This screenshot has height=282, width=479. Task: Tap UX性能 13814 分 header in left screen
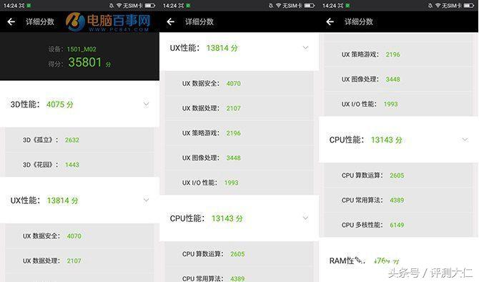tap(79, 200)
